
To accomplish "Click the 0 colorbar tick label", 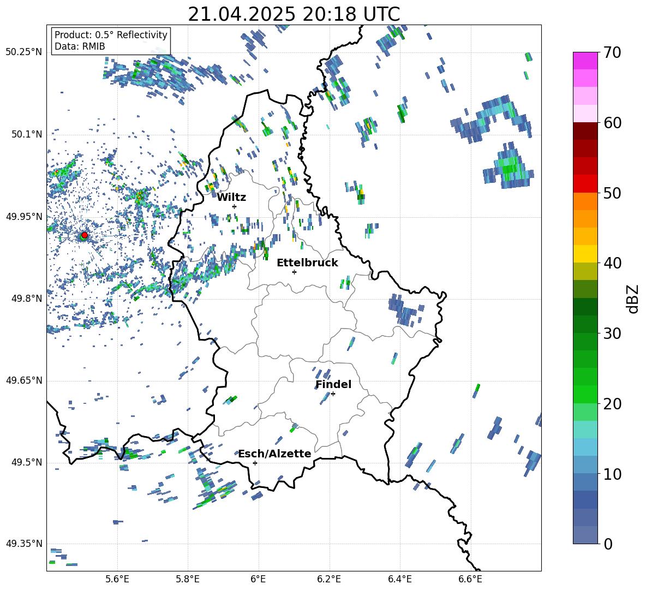I will coord(608,544).
